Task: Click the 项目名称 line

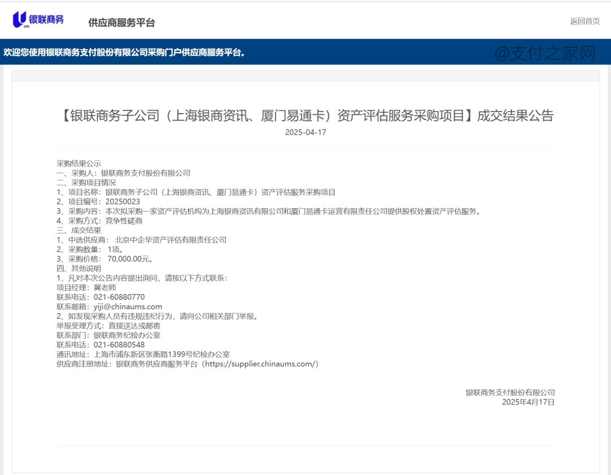Action: [196, 192]
